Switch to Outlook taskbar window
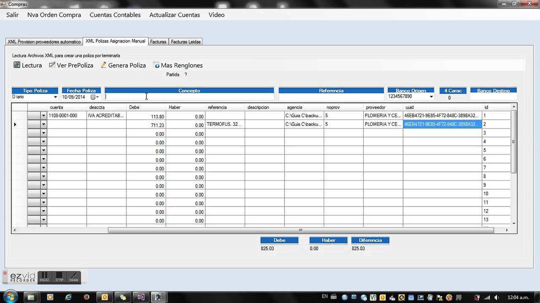Image resolution: width=540 pixels, height=303 pixels. point(105,297)
